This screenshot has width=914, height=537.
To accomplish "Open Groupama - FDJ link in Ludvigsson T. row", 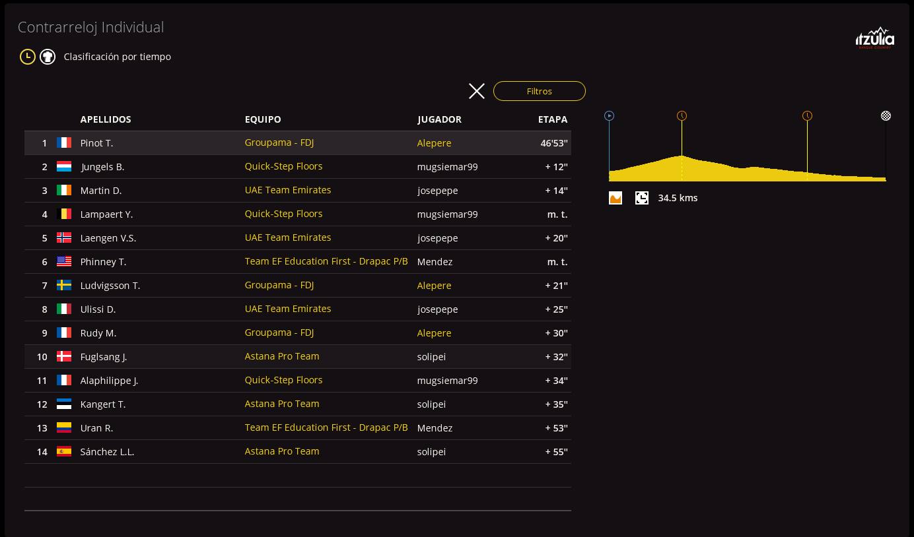I will coord(279,285).
